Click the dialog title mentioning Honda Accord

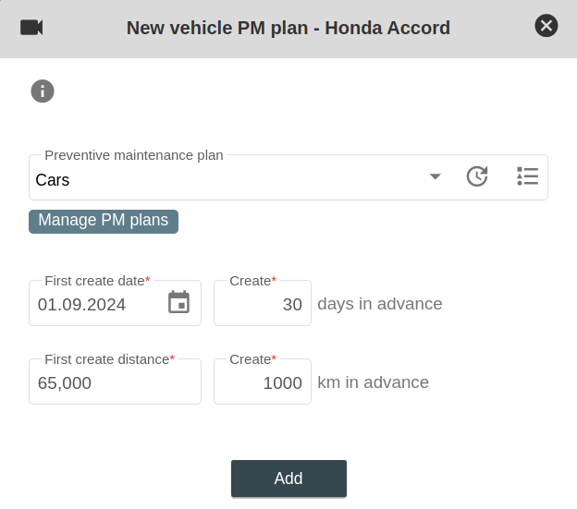click(288, 28)
